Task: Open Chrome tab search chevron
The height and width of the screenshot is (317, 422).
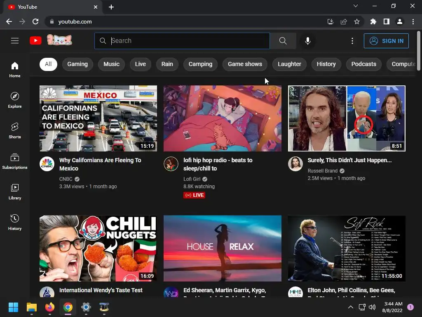Action: pyautogui.click(x=356, y=6)
